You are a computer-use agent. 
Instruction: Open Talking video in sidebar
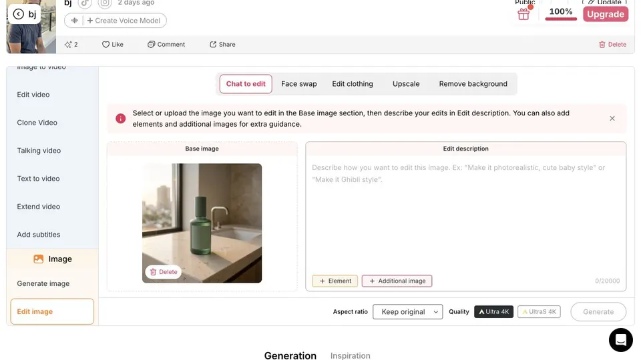52,151
